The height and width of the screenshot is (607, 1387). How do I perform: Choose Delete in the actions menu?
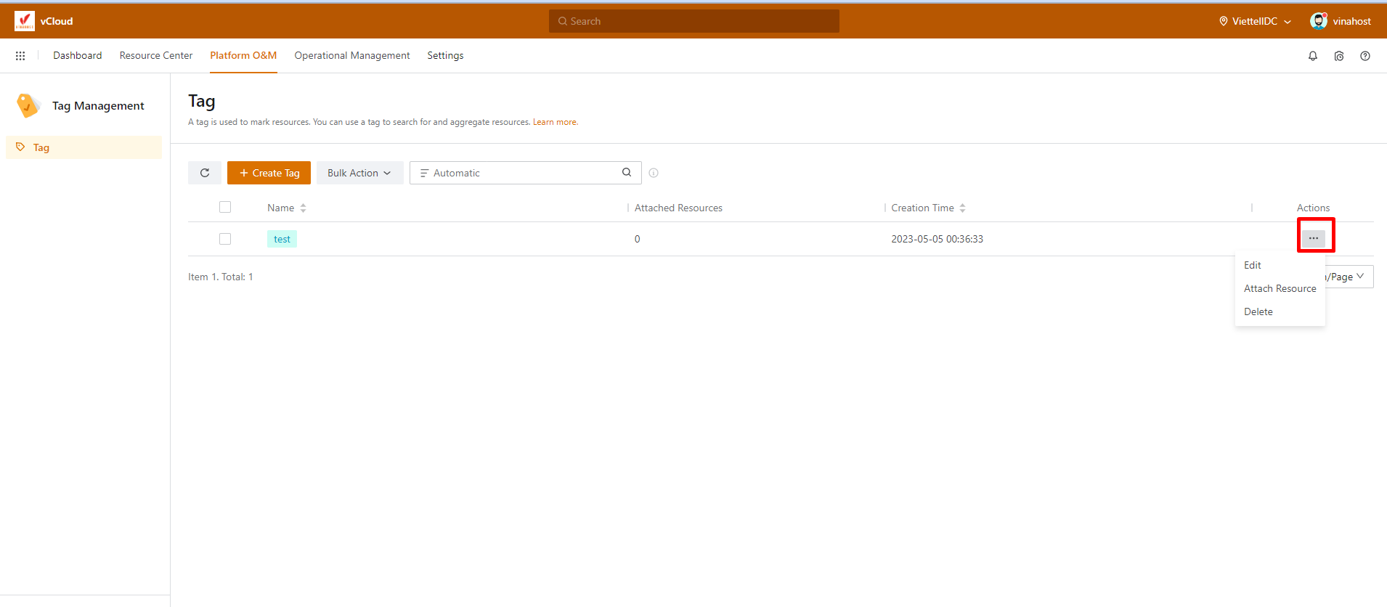[1258, 311]
